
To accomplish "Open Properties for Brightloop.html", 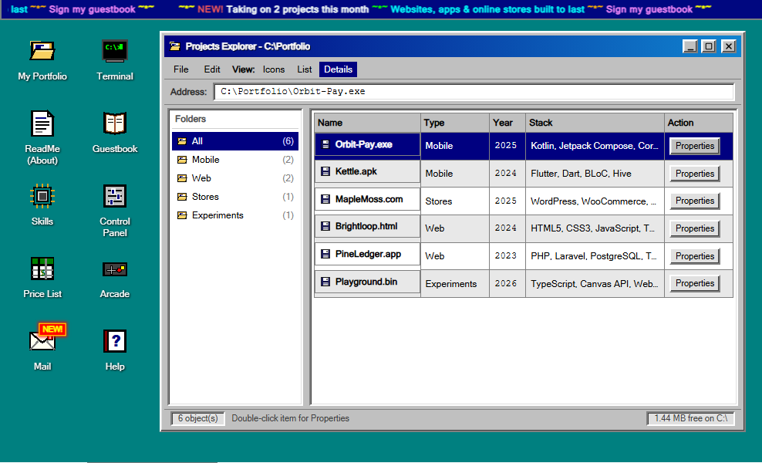I will point(694,228).
